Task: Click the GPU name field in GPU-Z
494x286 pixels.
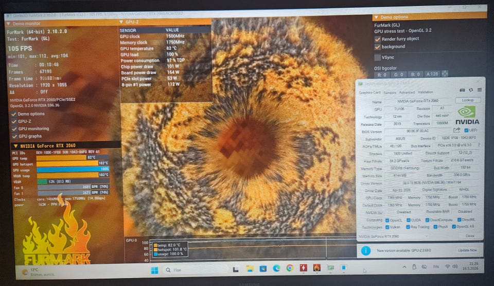Action: tap(417, 101)
